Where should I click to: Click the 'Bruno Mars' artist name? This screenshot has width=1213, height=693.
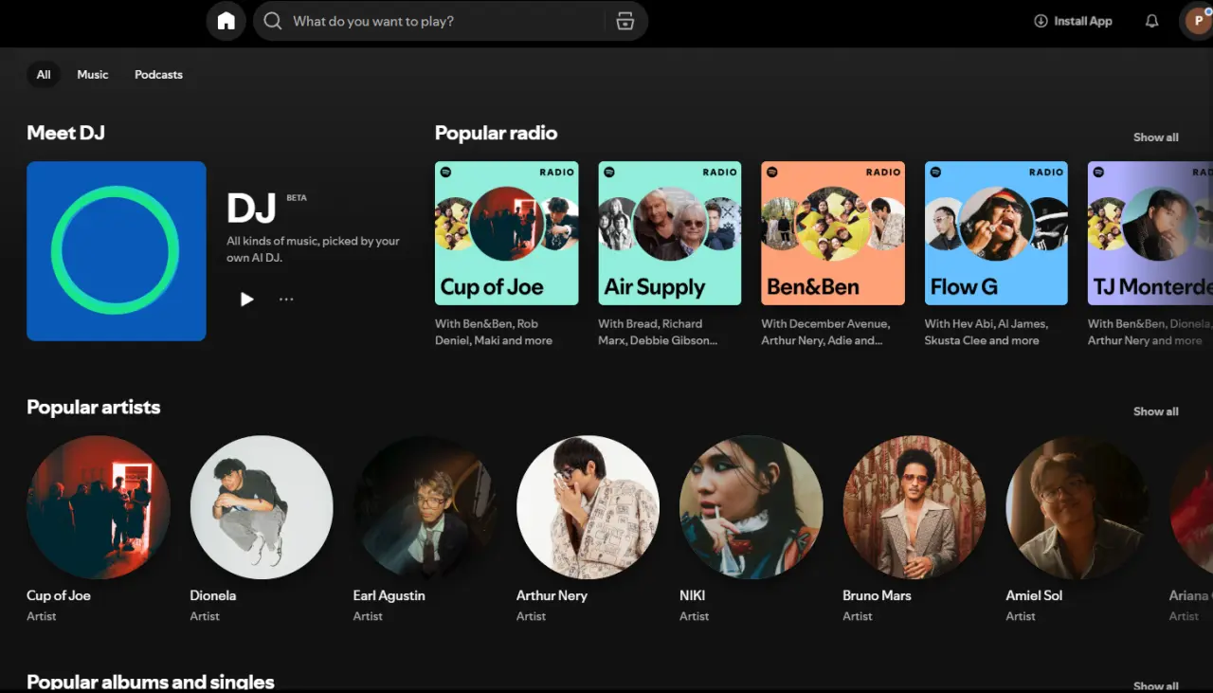click(x=877, y=595)
